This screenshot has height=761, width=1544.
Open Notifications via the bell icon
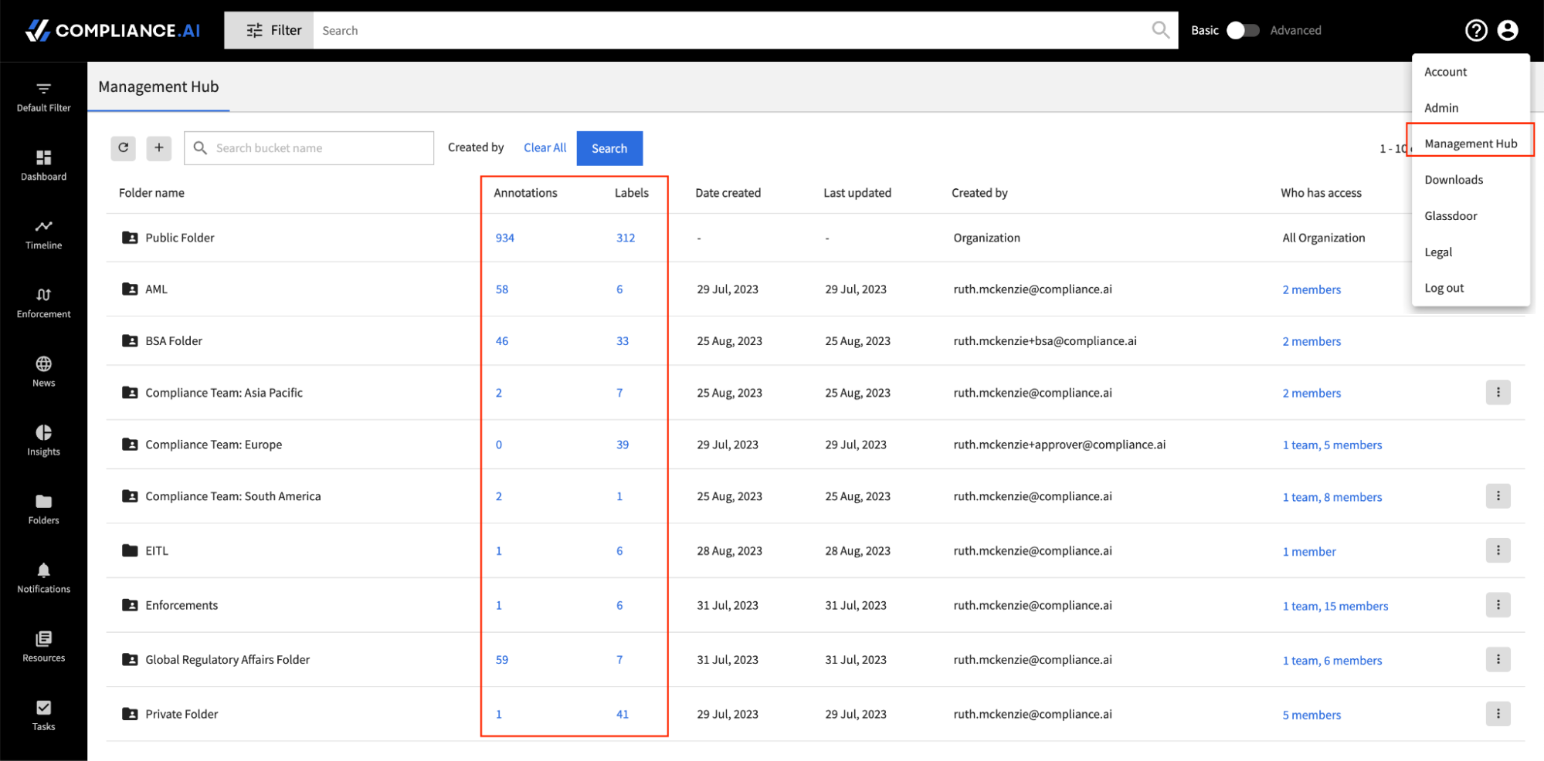point(42,569)
